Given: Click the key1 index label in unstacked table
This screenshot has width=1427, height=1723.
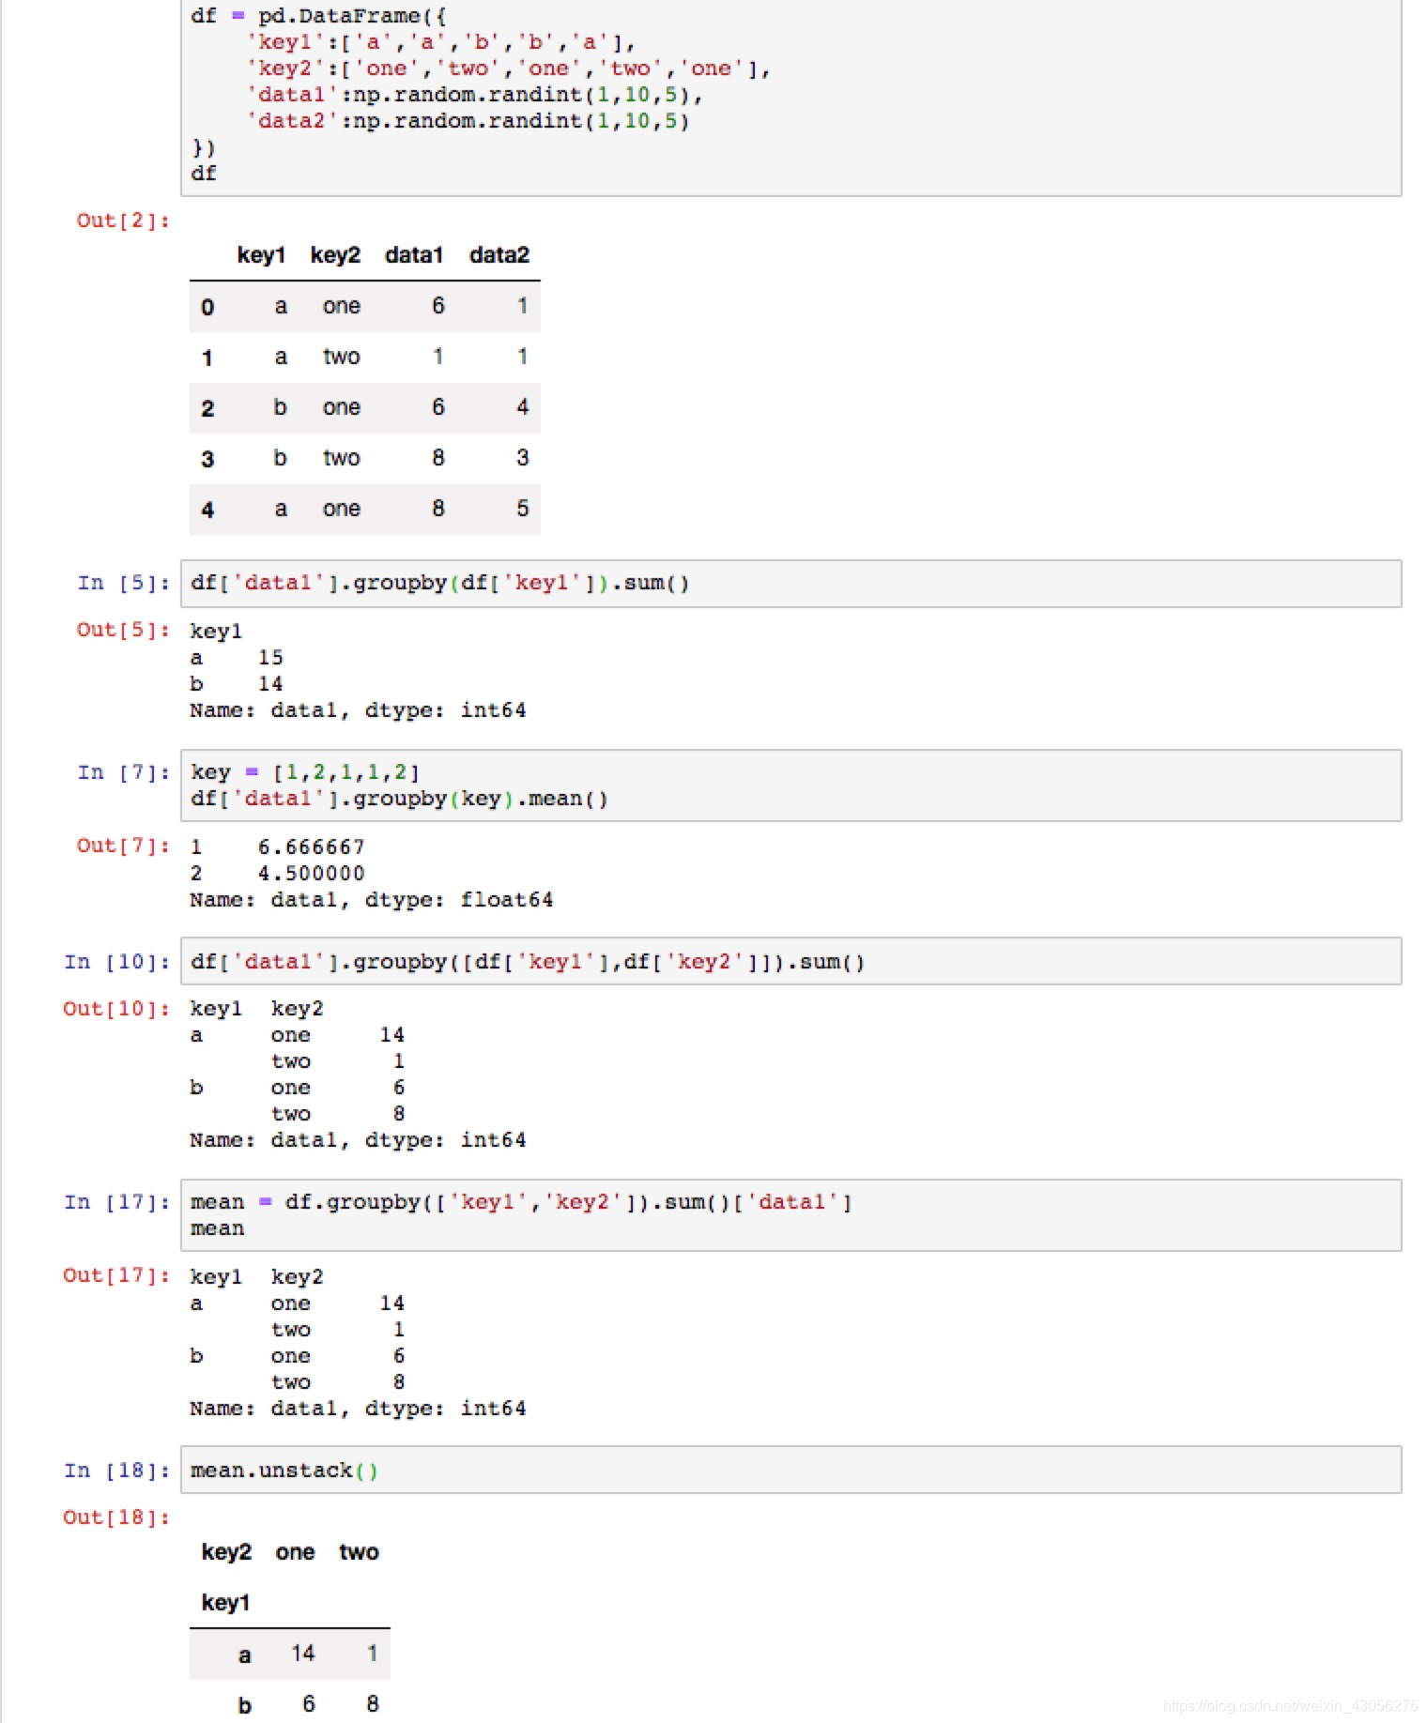Looking at the screenshot, I should 225,1603.
